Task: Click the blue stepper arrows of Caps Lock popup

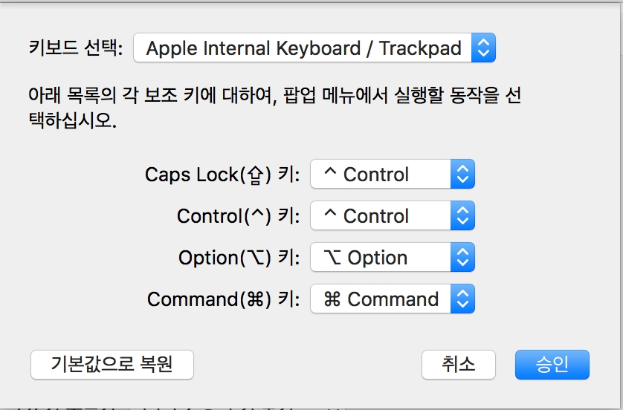Action: coord(462,175)
